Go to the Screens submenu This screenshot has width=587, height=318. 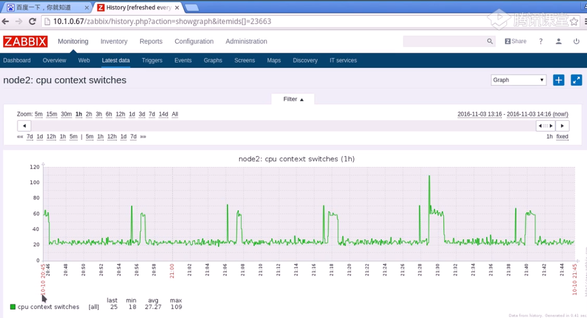click(x=245, y=60)
